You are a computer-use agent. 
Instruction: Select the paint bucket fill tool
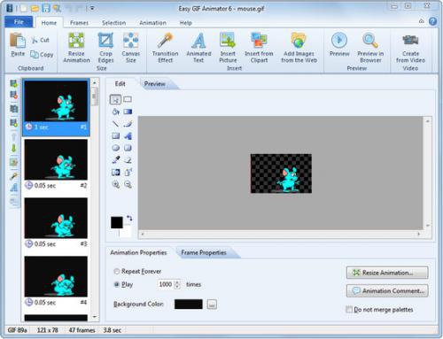(x=115, y=112)
